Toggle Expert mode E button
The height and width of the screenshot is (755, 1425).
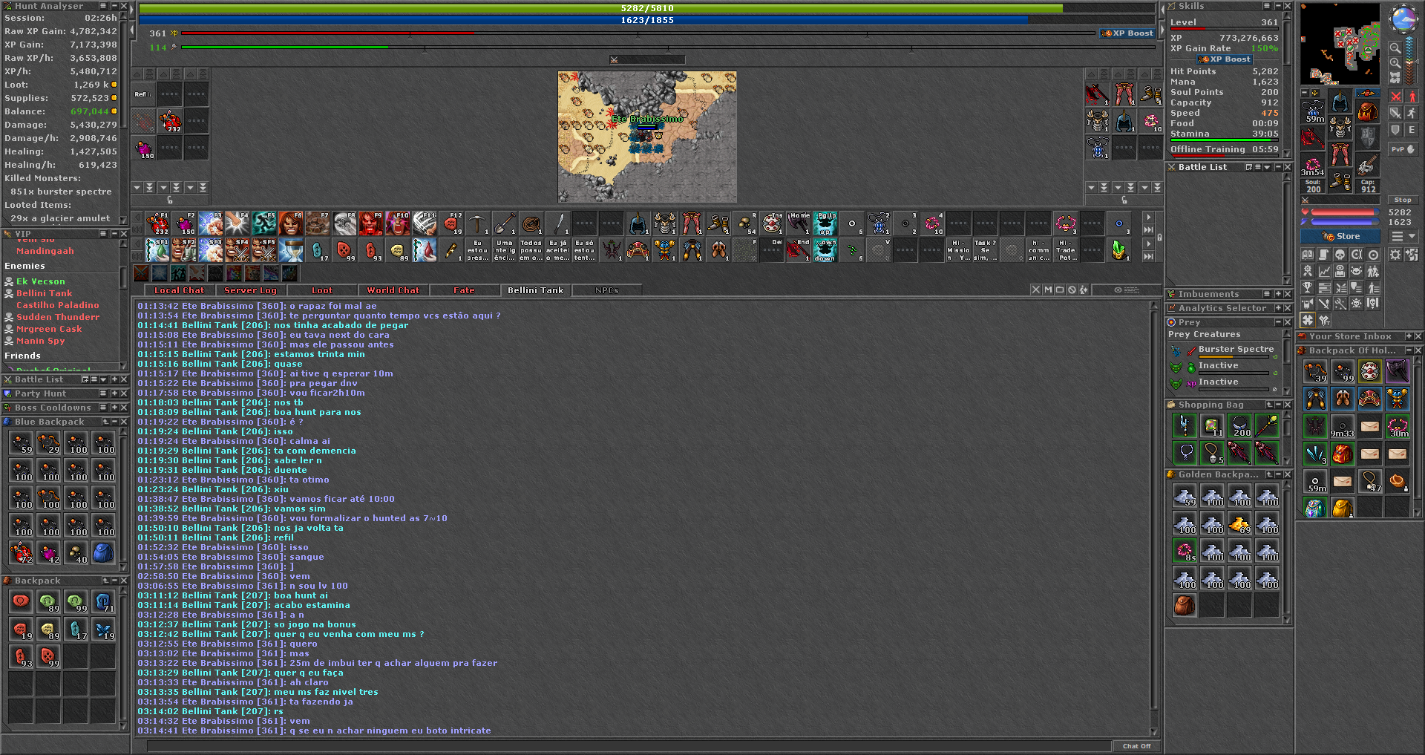coord(1411,130)
